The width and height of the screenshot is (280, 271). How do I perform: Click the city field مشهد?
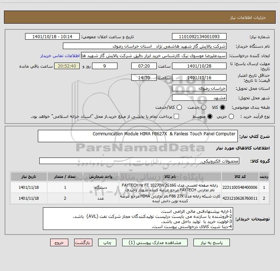199,97
